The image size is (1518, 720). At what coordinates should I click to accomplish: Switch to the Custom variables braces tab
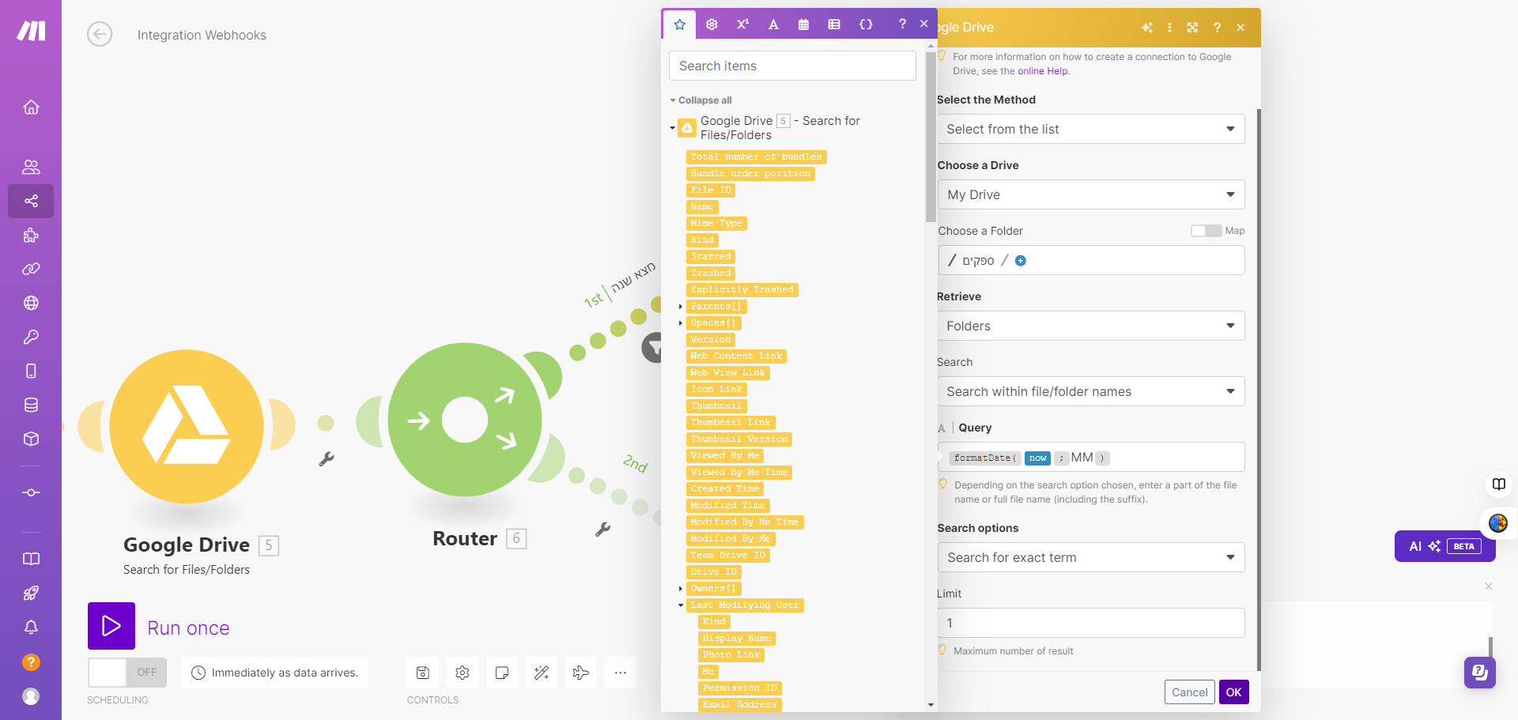point(866,25)
